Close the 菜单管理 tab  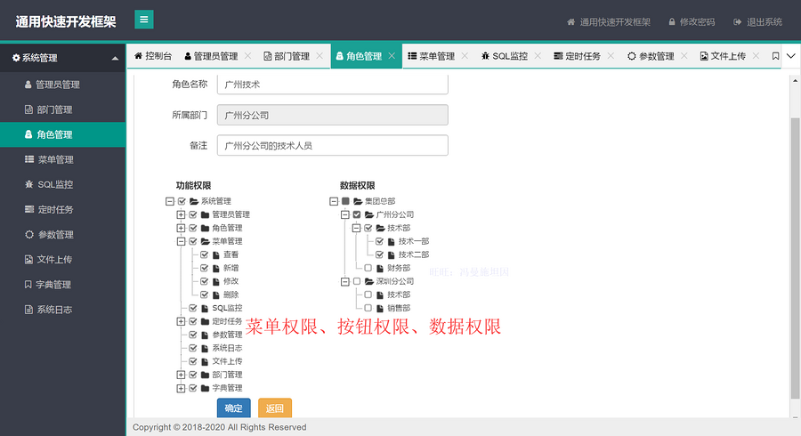[x=465, y=56]
